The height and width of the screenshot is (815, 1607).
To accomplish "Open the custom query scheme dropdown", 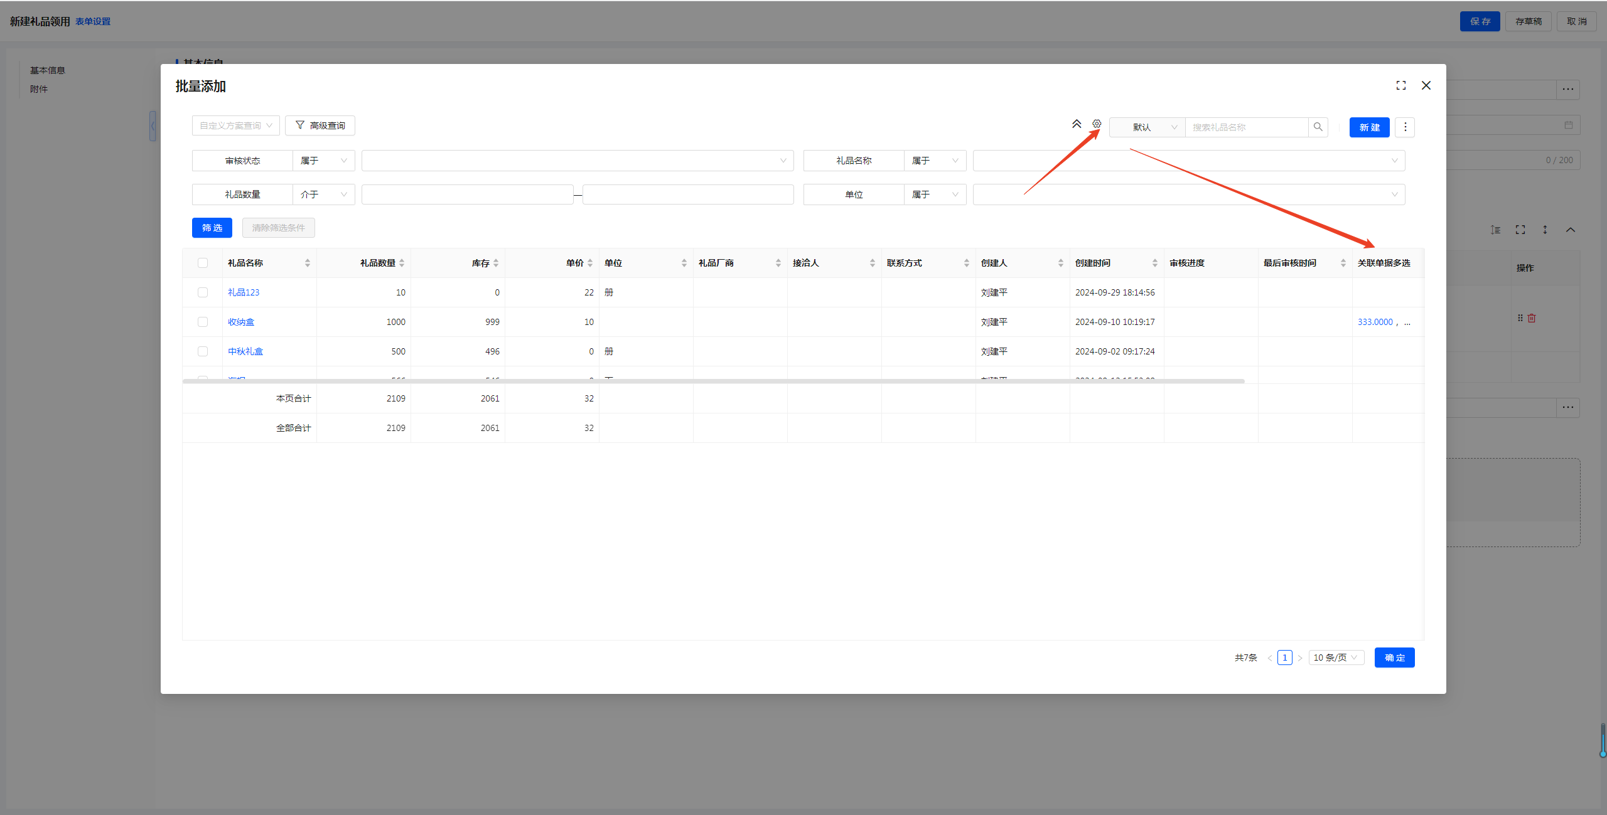I will tap(236, 125).
